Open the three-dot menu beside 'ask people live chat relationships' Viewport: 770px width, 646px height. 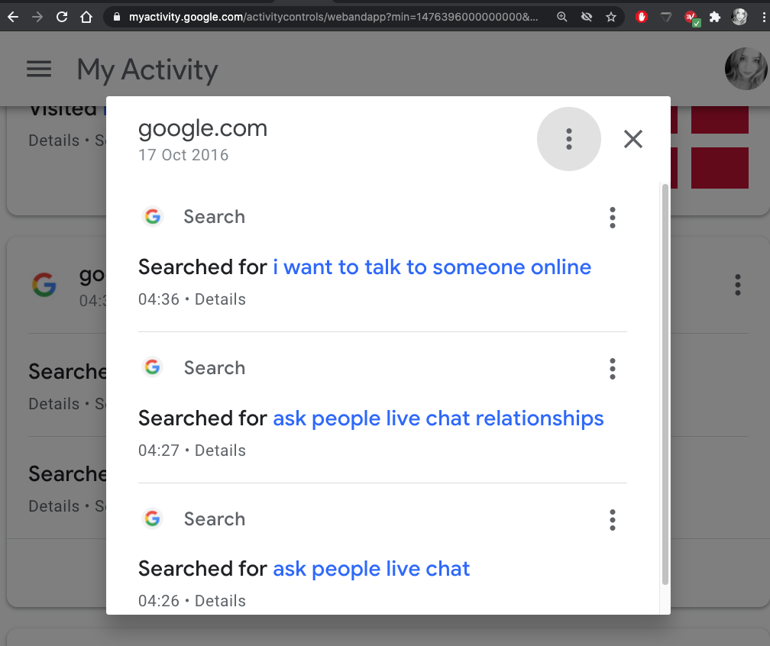point(612,369)
